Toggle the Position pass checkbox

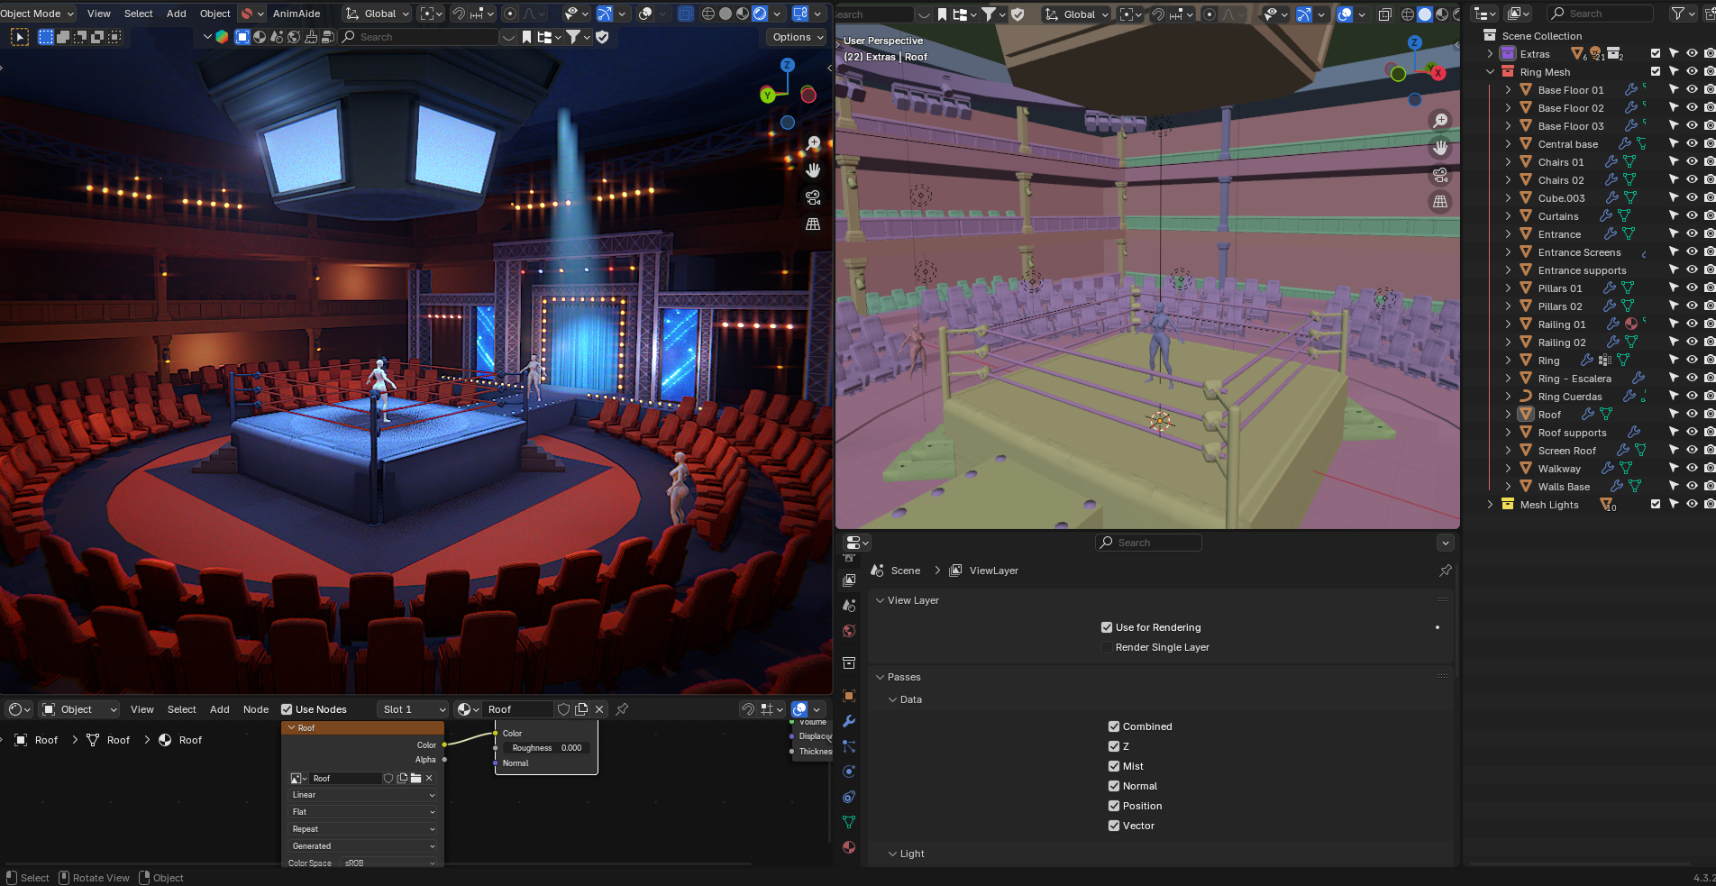[1114, 806]
